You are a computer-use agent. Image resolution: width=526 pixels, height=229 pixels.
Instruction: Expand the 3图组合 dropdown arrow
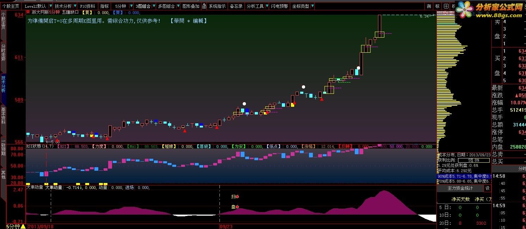coord(154,6)
